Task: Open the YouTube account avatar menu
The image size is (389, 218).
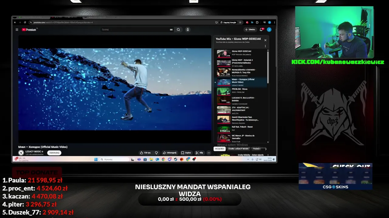Action: [x=269, y=30]
